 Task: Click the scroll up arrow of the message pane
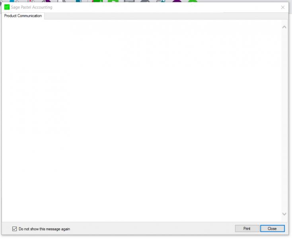284,27
